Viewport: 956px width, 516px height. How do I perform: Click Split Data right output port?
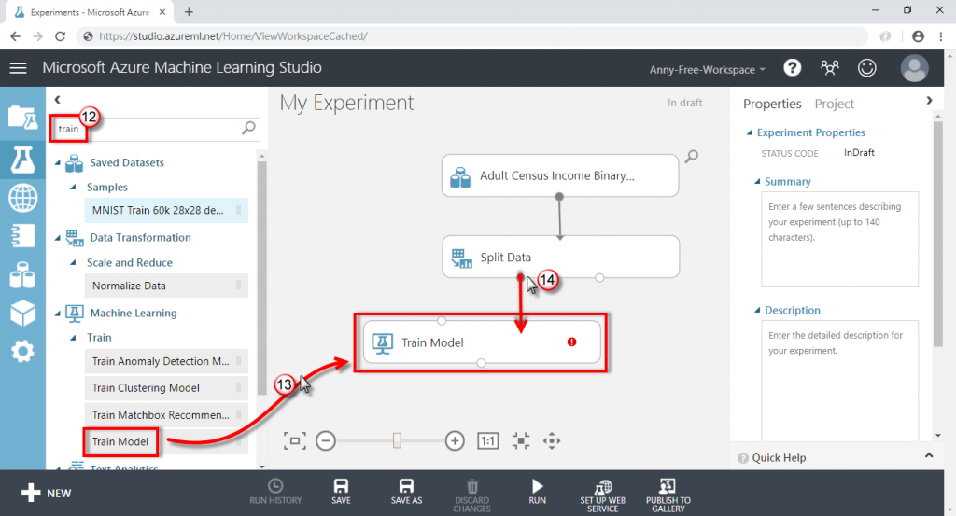[599, 278]
